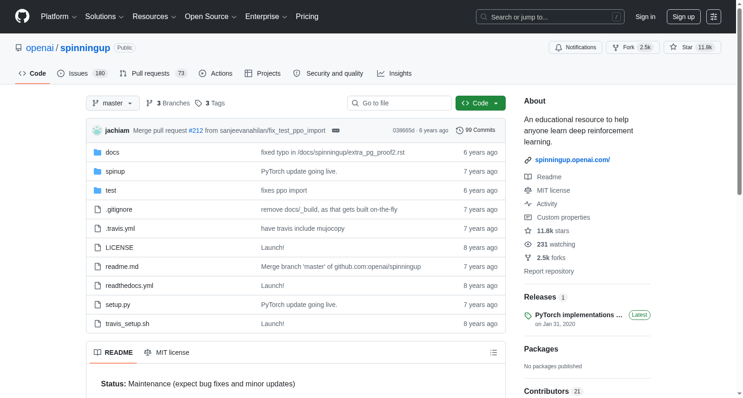Open the spinningup.openai.com link

(x=572, y=160)
